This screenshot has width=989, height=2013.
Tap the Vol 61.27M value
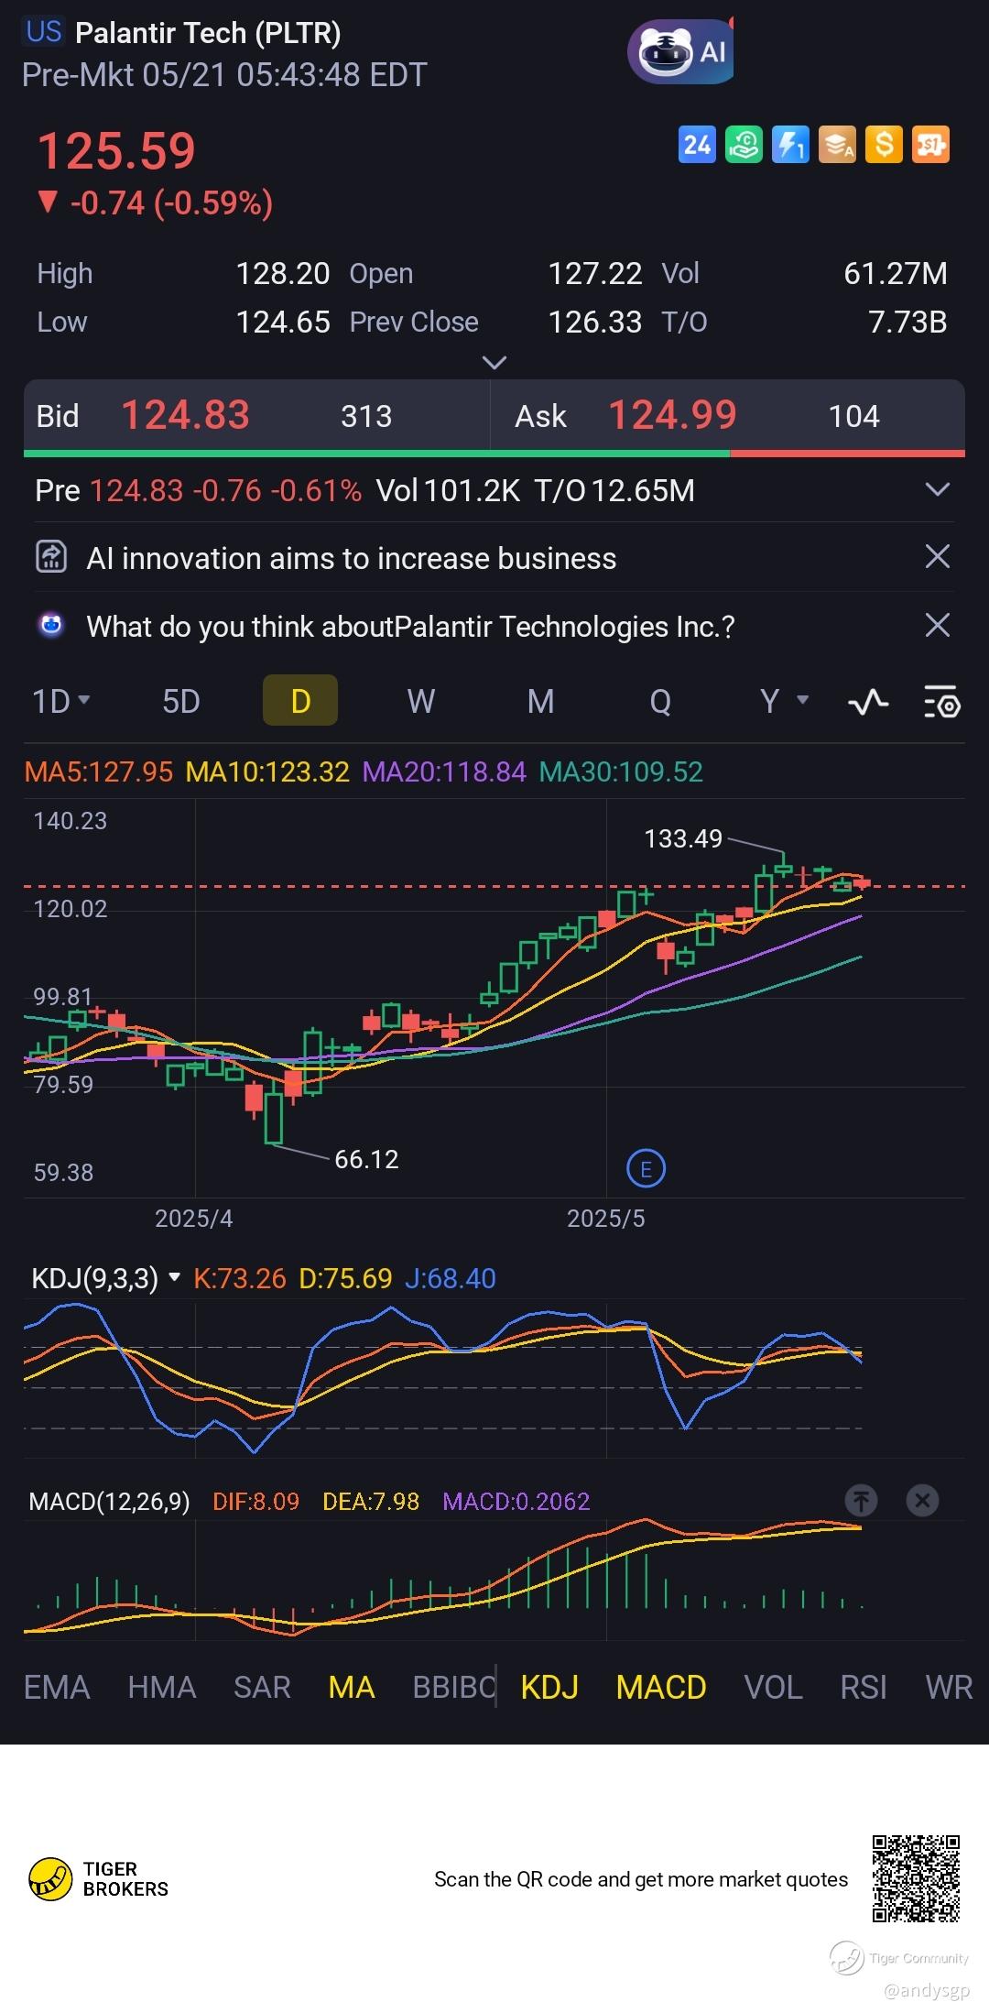(896, 273)
